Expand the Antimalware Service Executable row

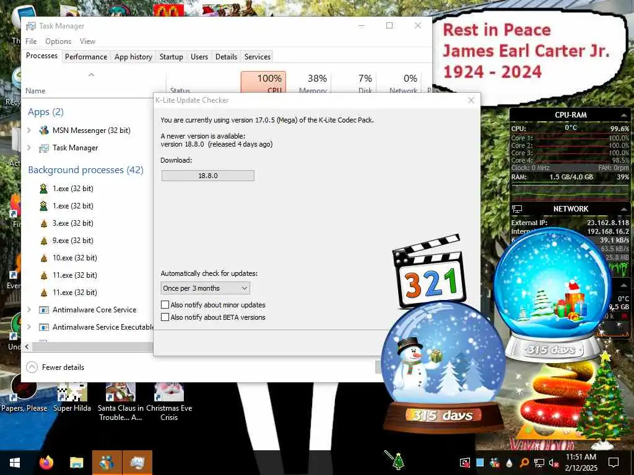pyautogui.click(x=29, y=327)
